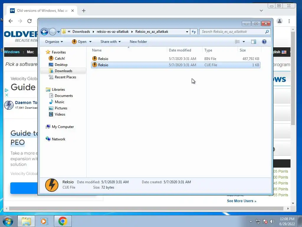Open My Computer in navigation pane

click(63, 127)
